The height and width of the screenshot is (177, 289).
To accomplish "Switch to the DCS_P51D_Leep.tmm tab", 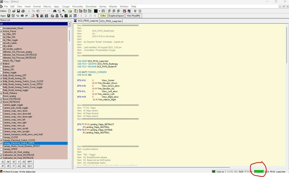I will (111, 21).
